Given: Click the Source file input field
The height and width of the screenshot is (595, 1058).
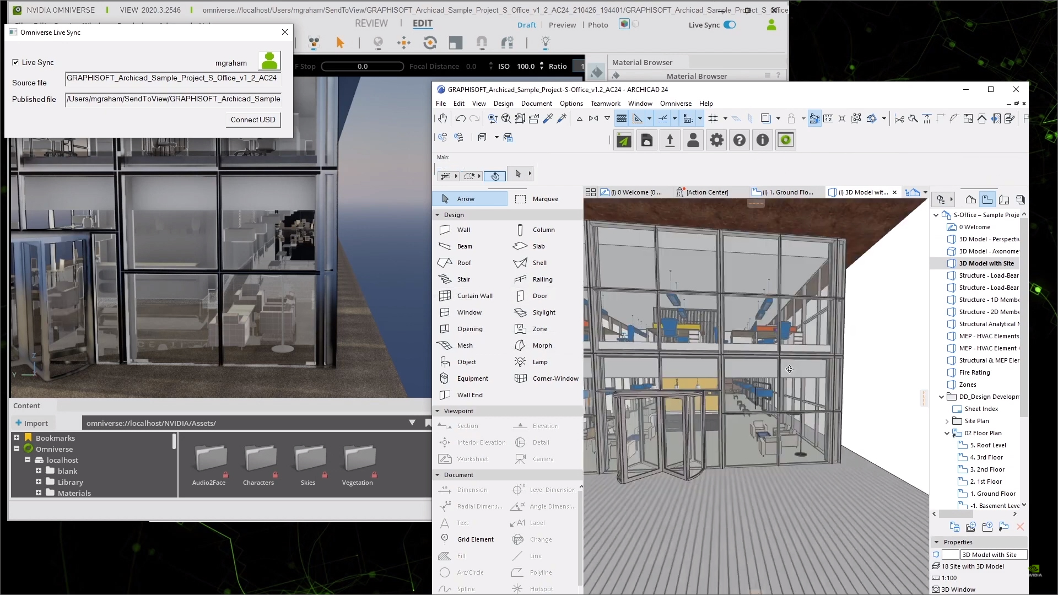Looking at the screenshot, I should click(173, 79).
